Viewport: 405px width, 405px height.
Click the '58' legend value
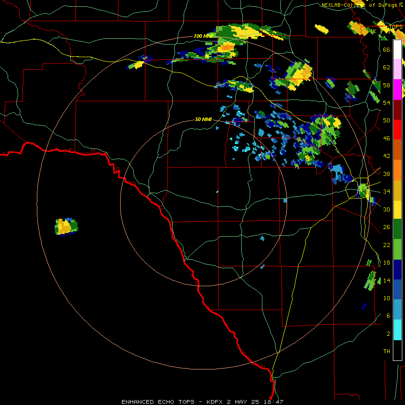(387, 85)
